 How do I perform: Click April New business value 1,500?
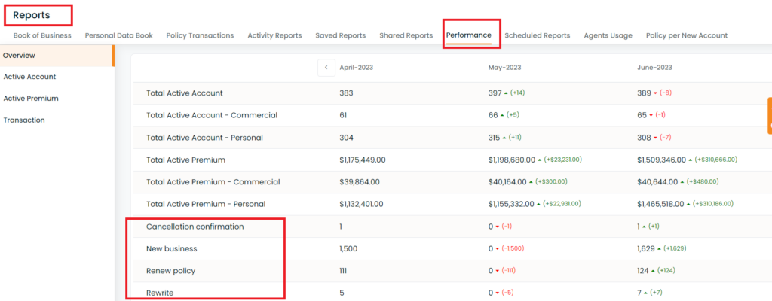click(348, 249)
